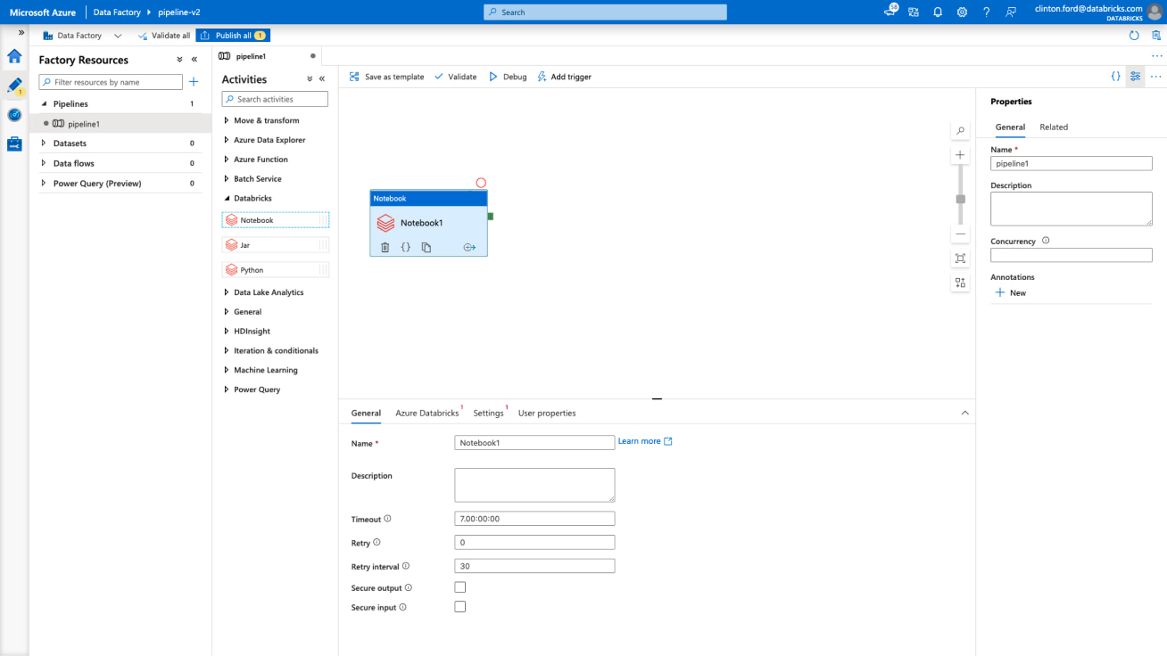
Task: Enable the Secure input checkbox
Action: pyautogui.click(x=460, y=607)
